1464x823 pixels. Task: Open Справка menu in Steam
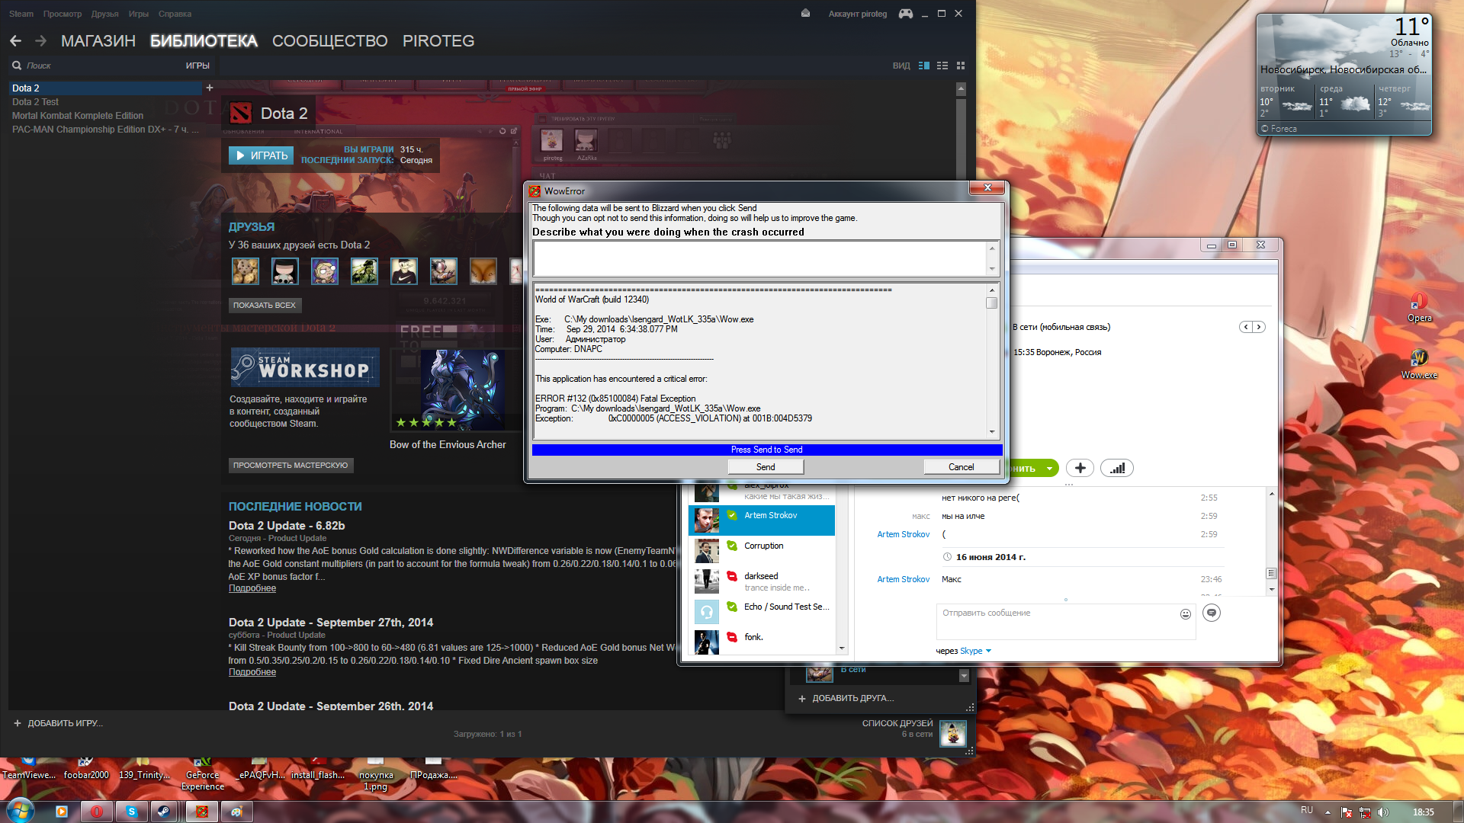pos(175,14)
